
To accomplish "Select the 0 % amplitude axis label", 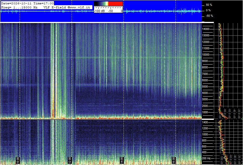I will 208,10.
